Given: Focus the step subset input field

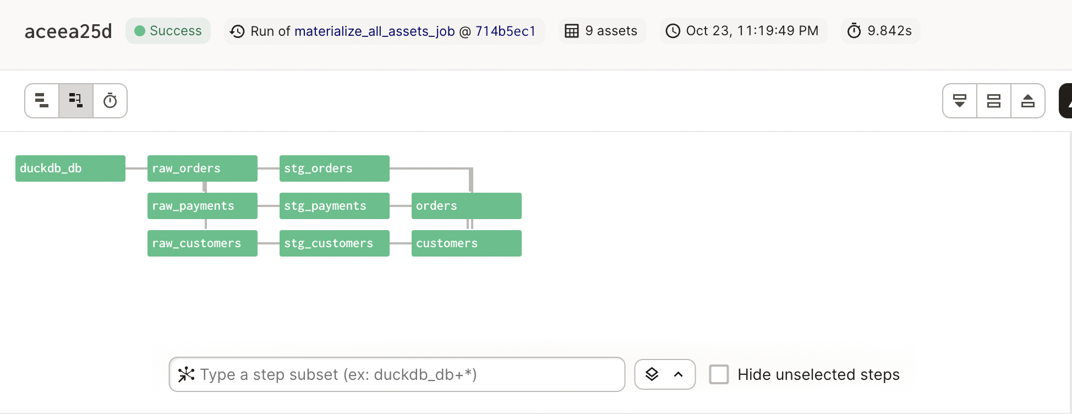Looking at the screenshot, I should pyautogui.click(x=407, y=374).
